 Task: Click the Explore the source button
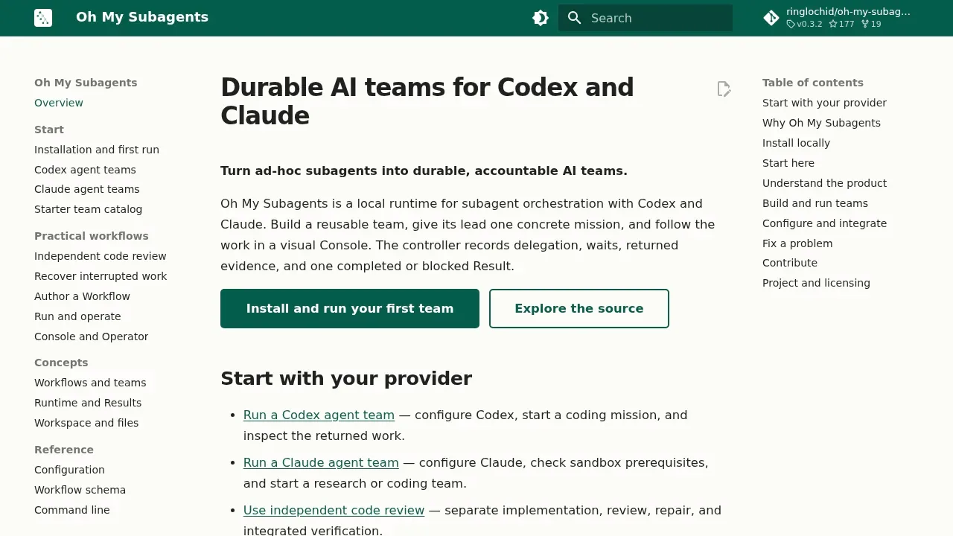[579, 308]
